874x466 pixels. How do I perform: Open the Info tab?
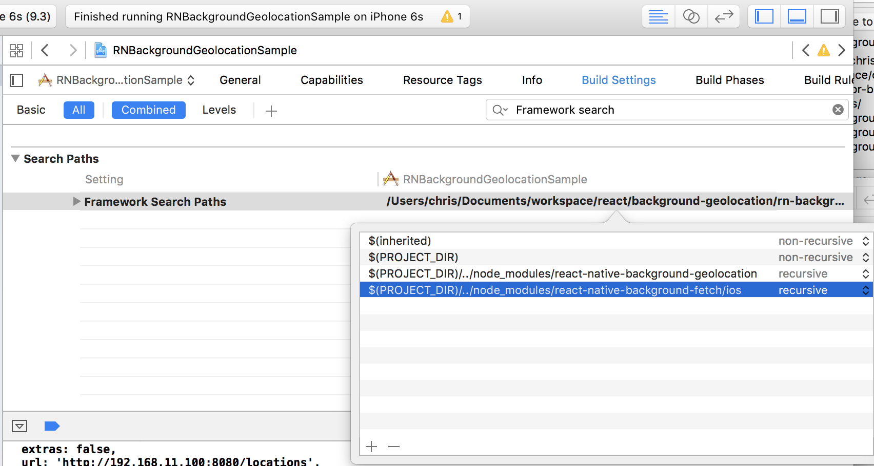[x=532, y=80]
